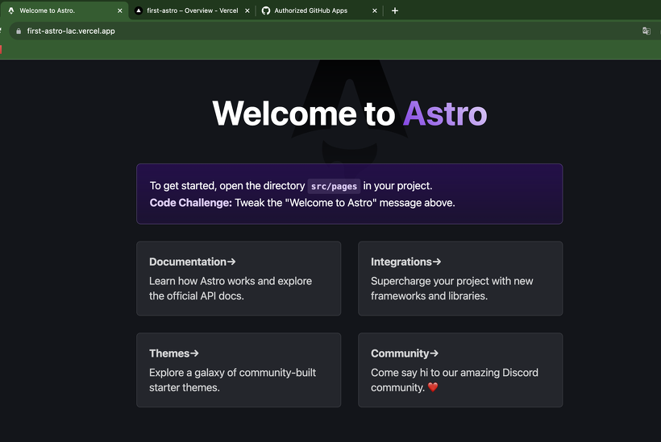
Task: Click text 'Learn how Astro works and explore'
Action: (231, 281)
